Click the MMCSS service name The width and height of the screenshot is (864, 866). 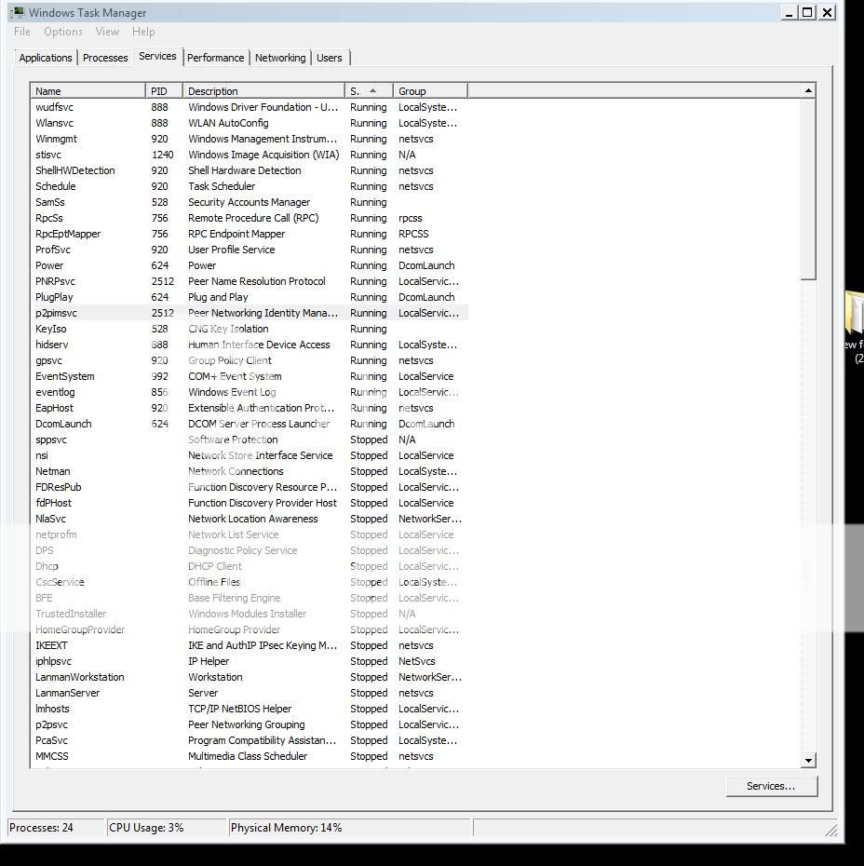[52, 757]
